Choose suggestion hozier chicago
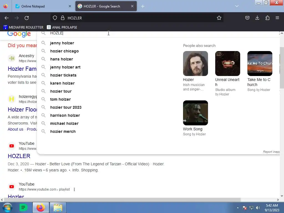284x213 pixels. [64, 51]
